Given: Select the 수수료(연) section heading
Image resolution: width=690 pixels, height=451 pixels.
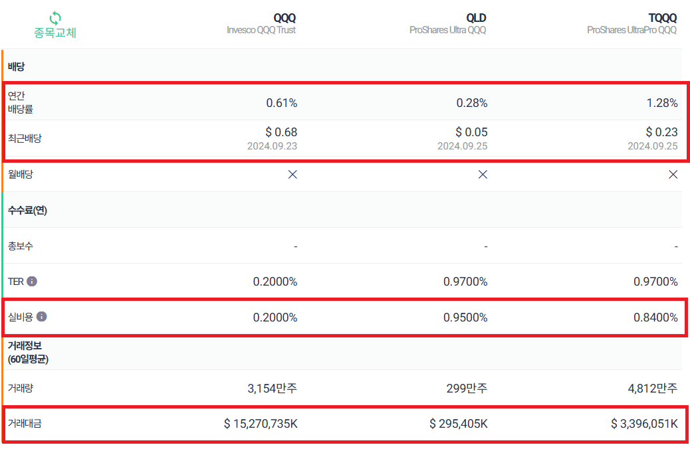Looking at the screenshot, I should pos(27,210).
